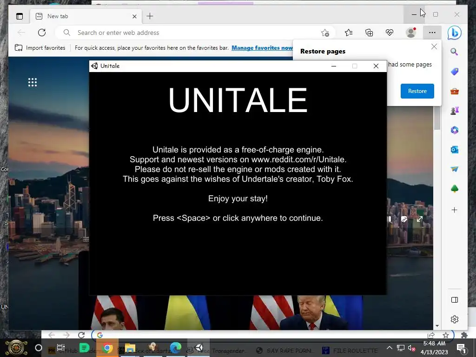Open the Start menu button
Viewport: 476px width, 357px height.
pos(16,348)
